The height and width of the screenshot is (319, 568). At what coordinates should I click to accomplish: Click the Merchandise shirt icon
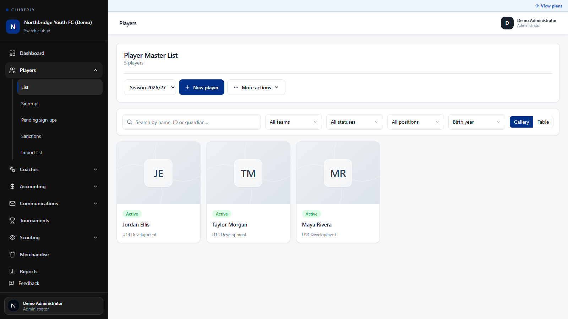coord(12,254)
